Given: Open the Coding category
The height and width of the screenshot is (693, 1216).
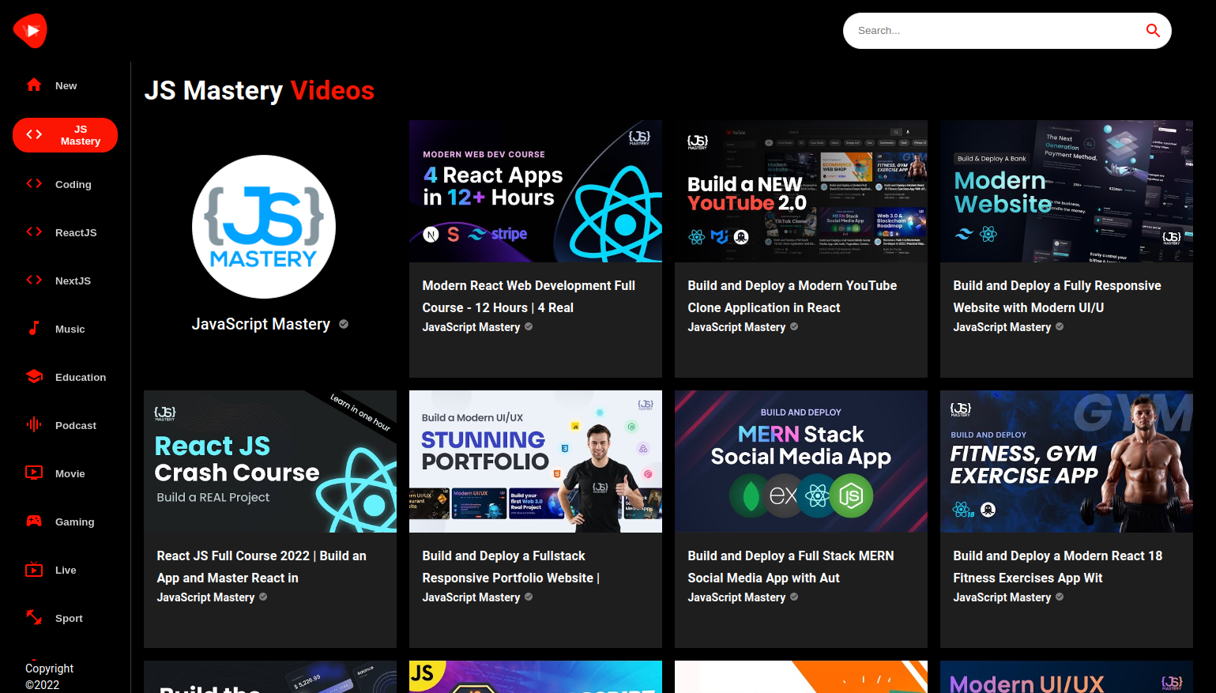Looking at the screenshot, I should coord(65,184).
